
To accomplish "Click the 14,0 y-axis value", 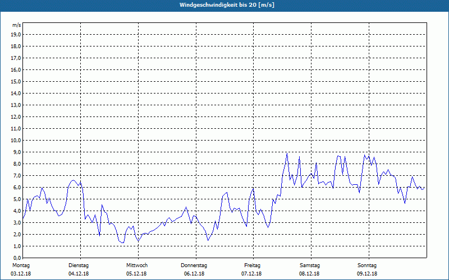I will (16, 93).
